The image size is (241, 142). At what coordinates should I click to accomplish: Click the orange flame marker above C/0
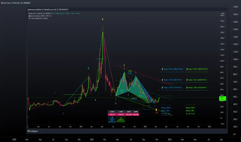coord(156,110)
